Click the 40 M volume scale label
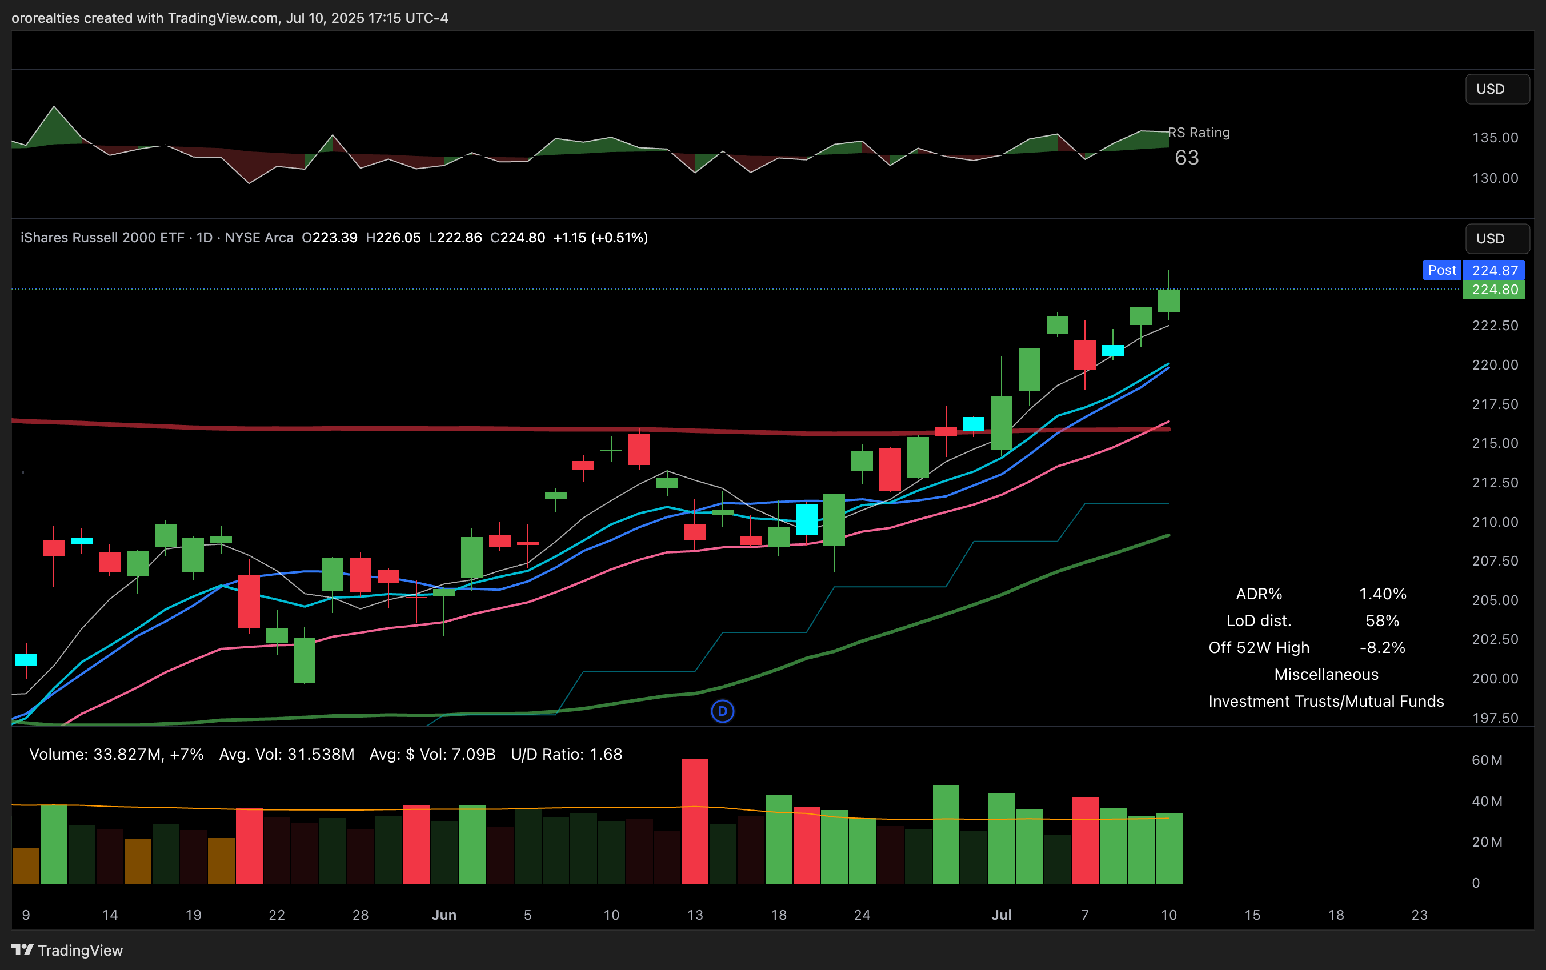The width and height of the screenshot is (1546, 970). coord(1487,802)
